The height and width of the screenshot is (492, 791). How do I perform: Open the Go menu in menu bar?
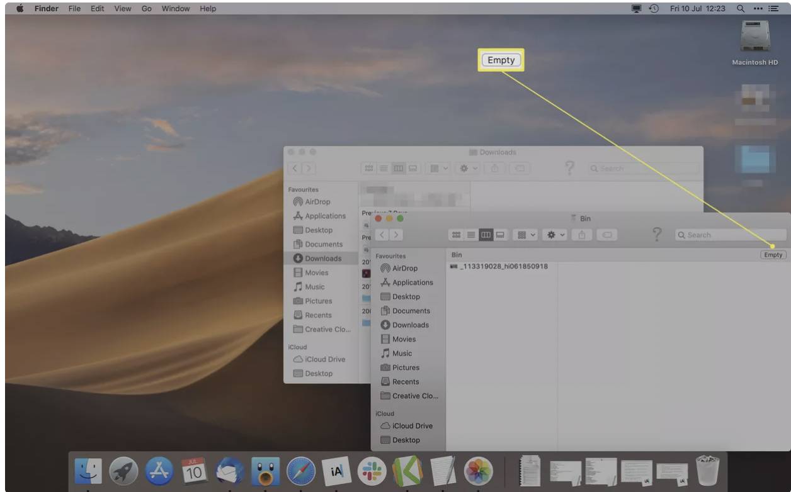147,8
